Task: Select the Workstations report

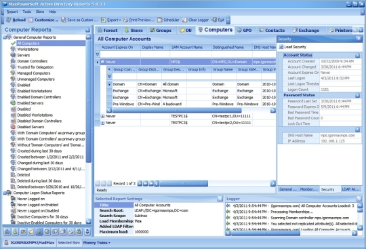Action: click(x=28, y=50)
